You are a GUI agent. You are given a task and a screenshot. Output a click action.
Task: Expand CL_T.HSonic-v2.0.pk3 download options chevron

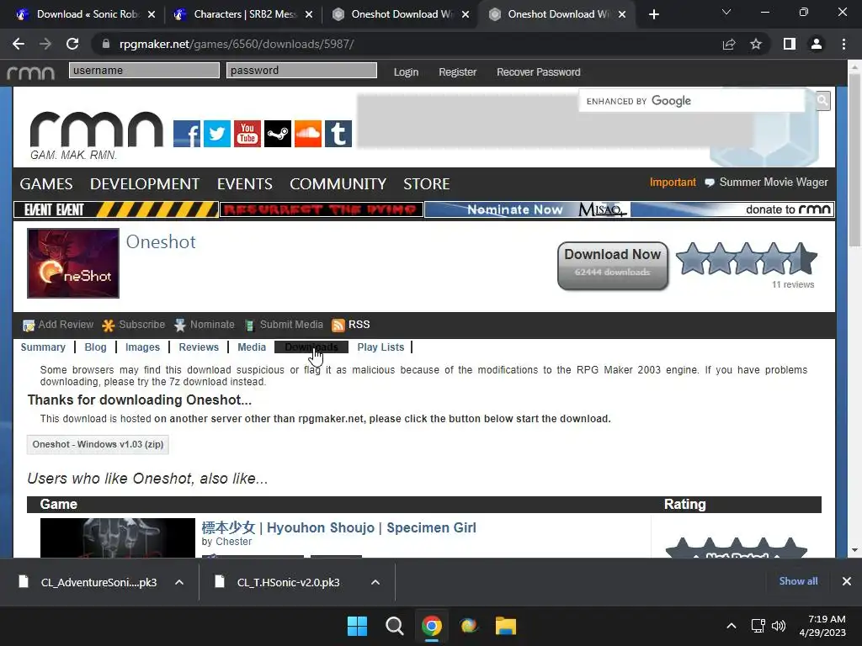click(375, 582)
